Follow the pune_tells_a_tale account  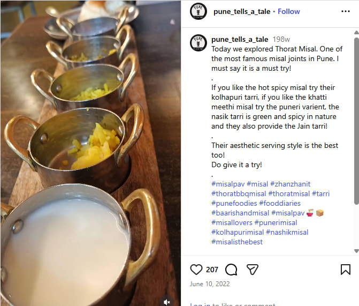(x=289, y=11)
